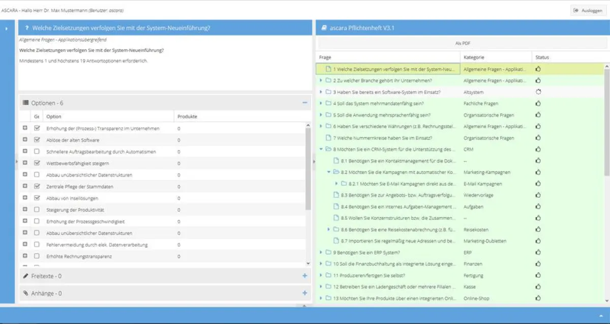Expand the left sidebar with arrow
The width and height of the screenshot is (610, 324).
pyautogui.click(x=7, y=28)
